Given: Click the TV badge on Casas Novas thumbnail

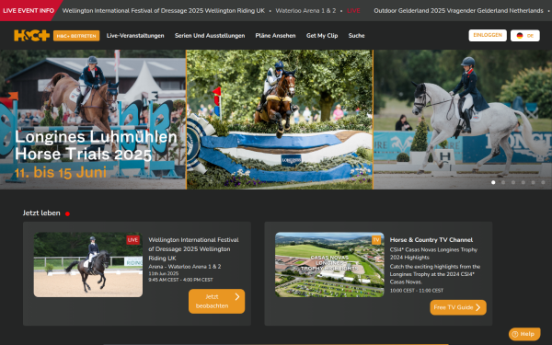Looking at the screenshot, I should (376, 240).
